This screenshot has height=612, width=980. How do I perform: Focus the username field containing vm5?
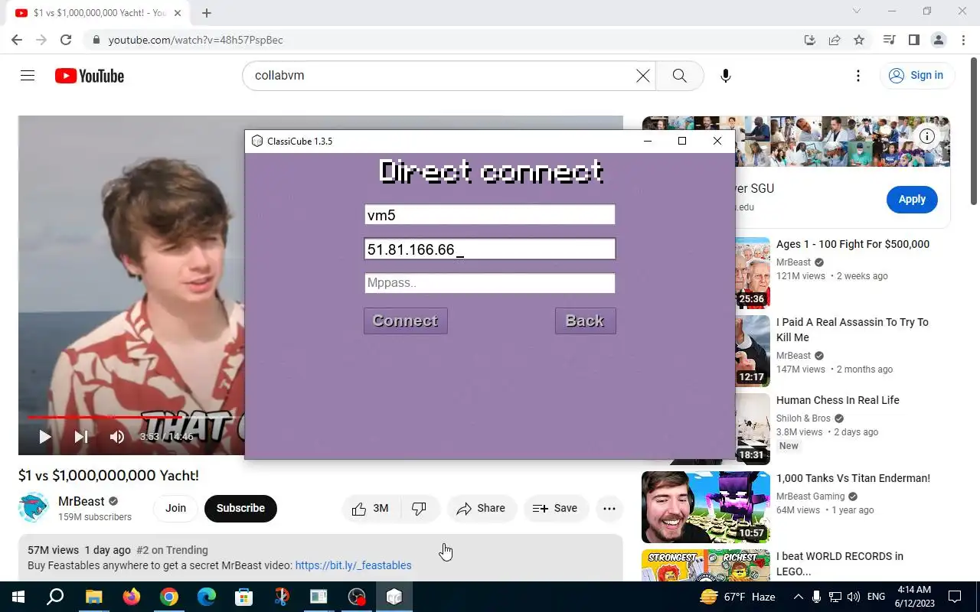(x=489, y=215)
